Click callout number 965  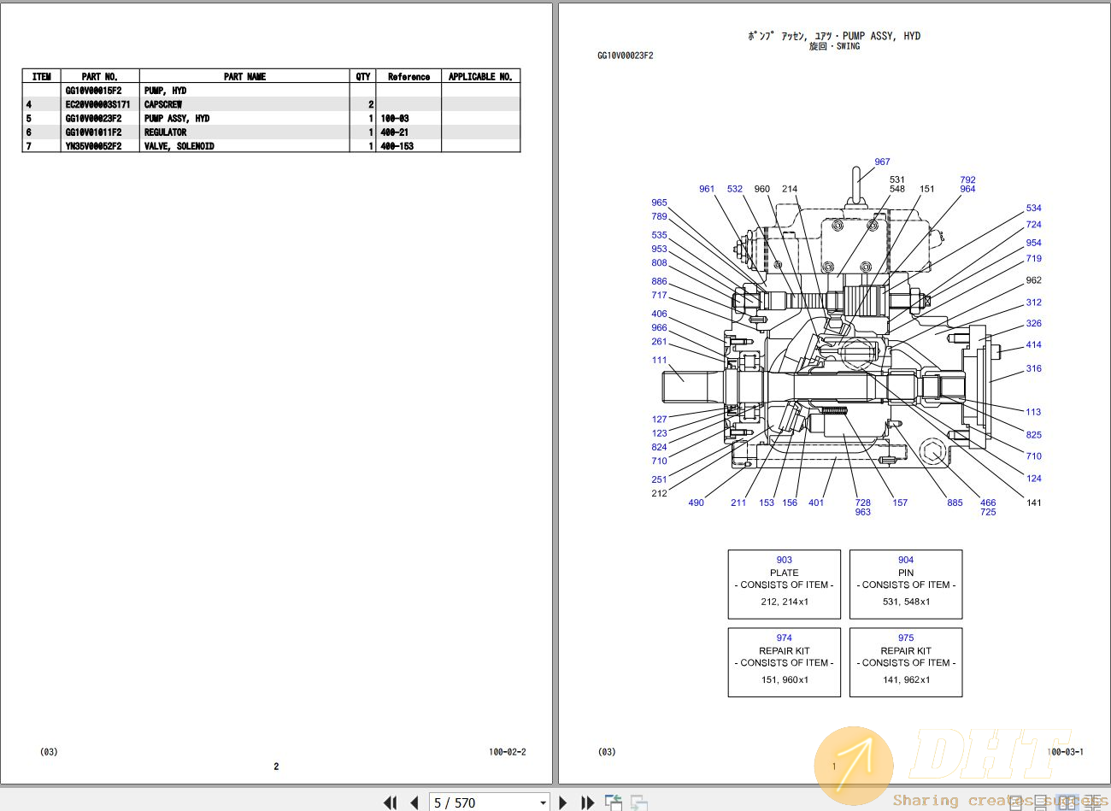point(659,203)
